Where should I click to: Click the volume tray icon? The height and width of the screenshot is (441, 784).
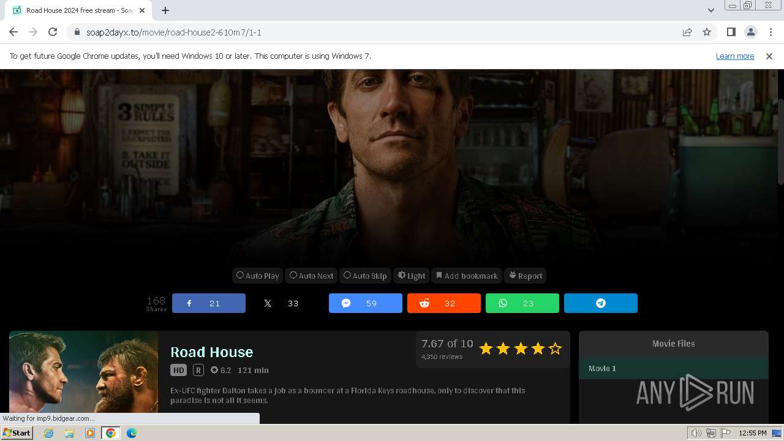click(x=696, y=433)
